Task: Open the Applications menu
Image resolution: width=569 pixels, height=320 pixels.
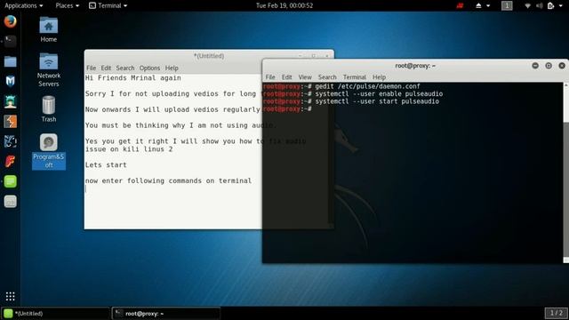Action: pos(24,5)
